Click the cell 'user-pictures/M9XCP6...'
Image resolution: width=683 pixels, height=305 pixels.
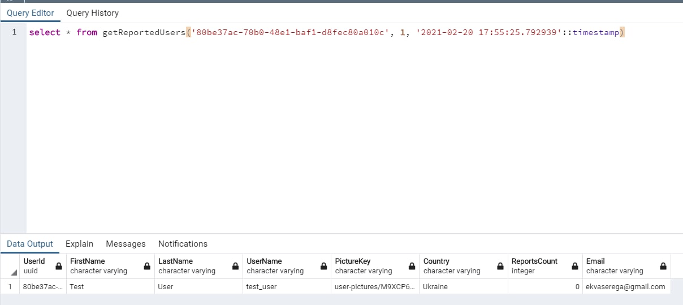pyautogui.click(x=375, y=286)
